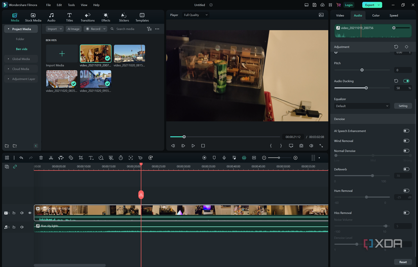Collapse the Project Media section
The height and width of the screenshot is (267, 418).
pos(9,29)
